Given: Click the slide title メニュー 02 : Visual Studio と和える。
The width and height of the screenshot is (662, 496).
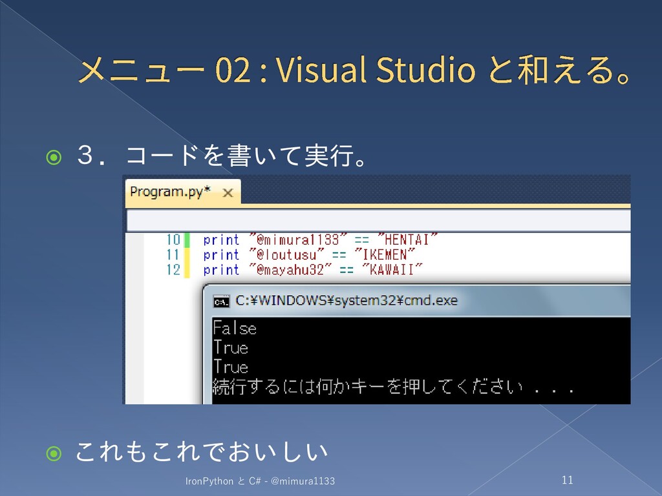Looking at the screenshot, I should click(x=356, y=70).
